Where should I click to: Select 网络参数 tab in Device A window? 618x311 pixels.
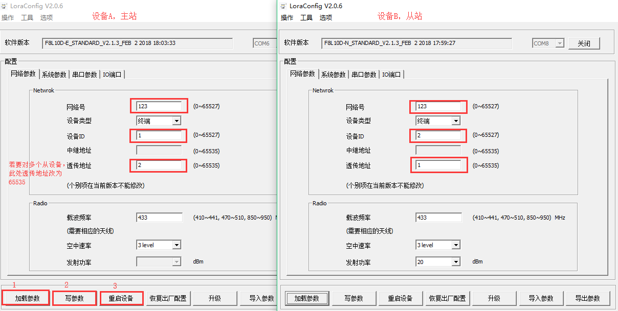click(x=24, y=74)
